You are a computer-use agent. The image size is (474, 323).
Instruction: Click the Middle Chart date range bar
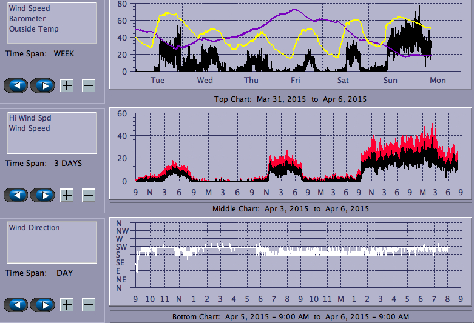pos(290,208)
